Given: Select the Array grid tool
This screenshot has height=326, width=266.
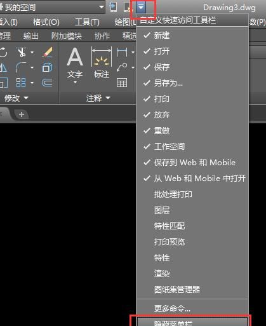Looking at the screenshot, I should pos(21,83).
